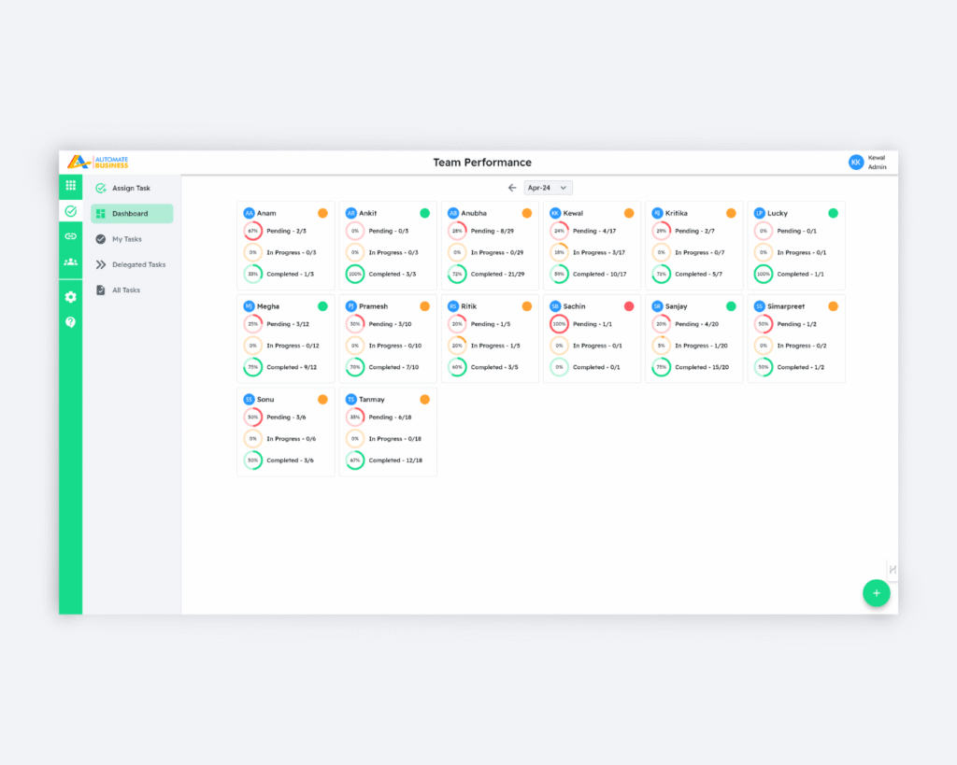957x765 pixels.
Task: Click the small panel toggle above plus button
Action: tap(893, 569)
